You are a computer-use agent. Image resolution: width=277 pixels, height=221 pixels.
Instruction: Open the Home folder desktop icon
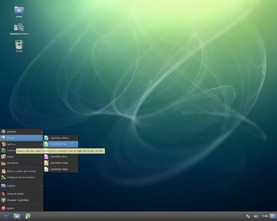[19, 12]
